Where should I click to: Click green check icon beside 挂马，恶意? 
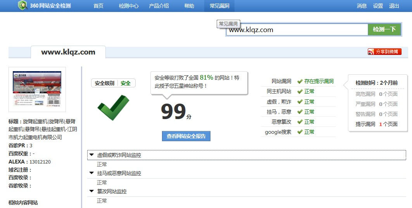pos(300,112)
